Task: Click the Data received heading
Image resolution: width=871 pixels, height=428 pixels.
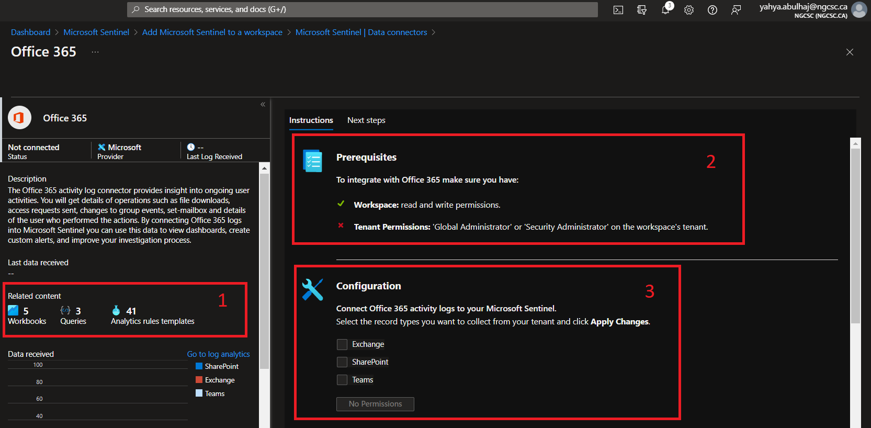Action: (31, 354)
